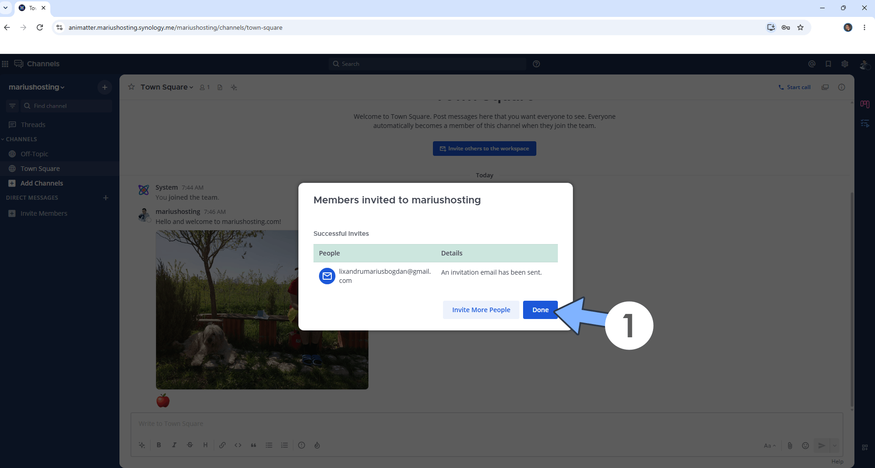Click the mariushosting username in message
Screen dimensions: 875x468
pyautogui.click(x=178, y=212)
